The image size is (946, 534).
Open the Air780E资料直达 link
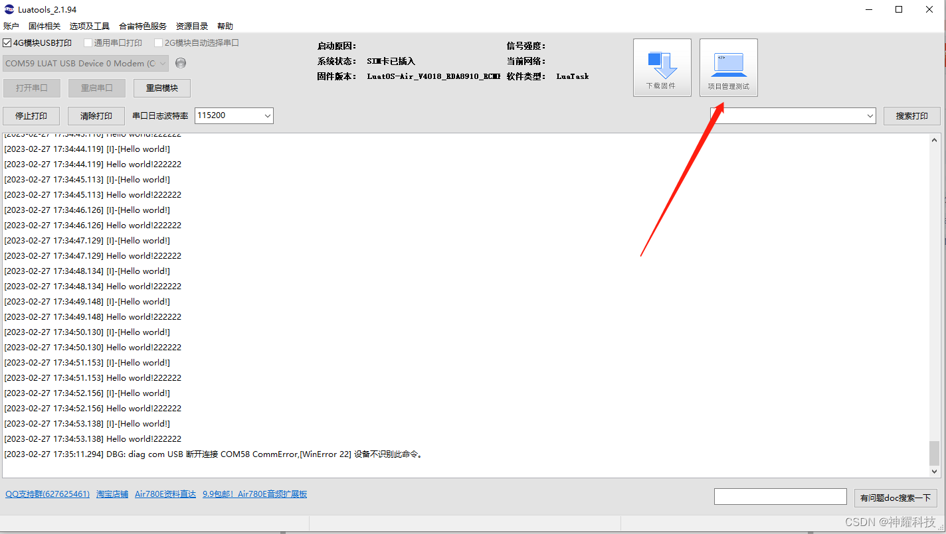point(165,494)
